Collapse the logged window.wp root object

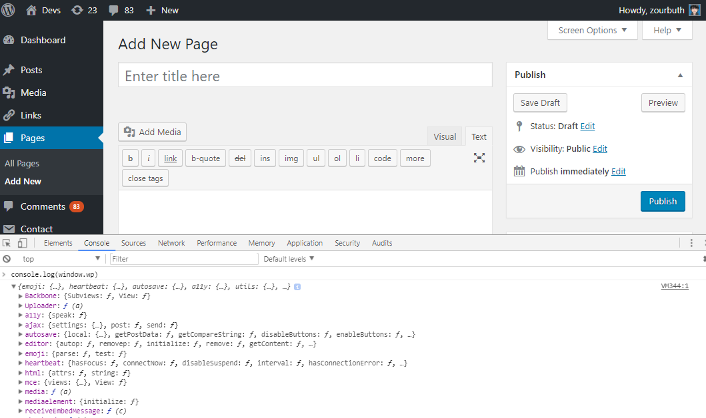(15, 287)
